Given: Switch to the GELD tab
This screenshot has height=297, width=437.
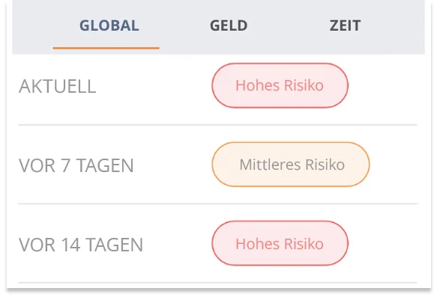Looking at the screenshot, I should point(229,25).
